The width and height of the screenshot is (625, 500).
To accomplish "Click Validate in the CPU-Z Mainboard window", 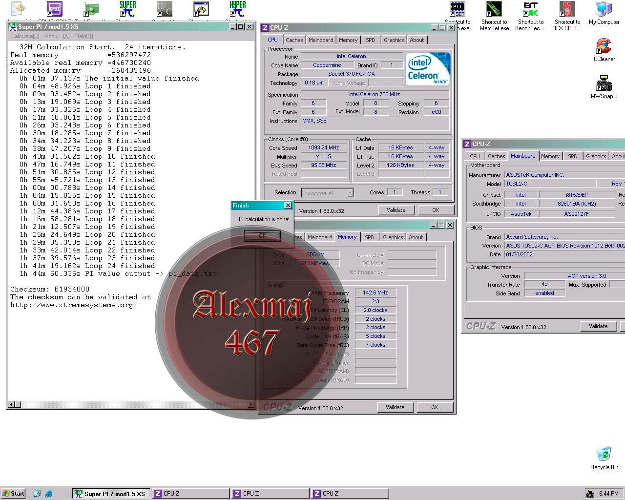I will pos(598,326).
